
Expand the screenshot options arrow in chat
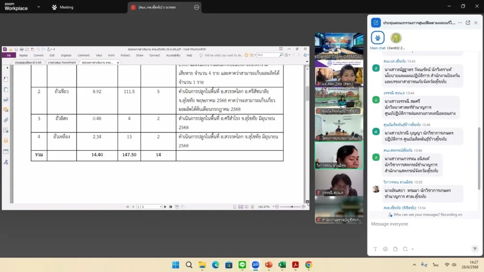[412, 249]
